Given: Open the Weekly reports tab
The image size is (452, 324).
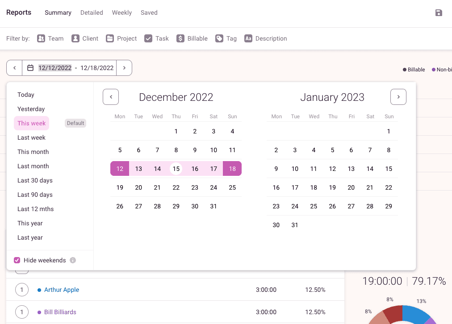Looking at the screenshot, I should coord(121,13).
